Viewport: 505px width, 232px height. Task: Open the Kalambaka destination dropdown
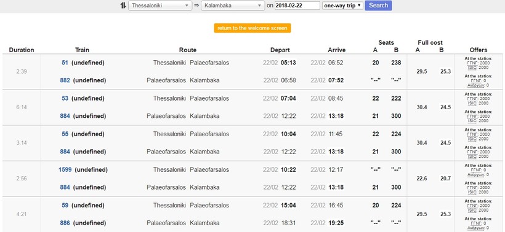[x=233, y=6]
